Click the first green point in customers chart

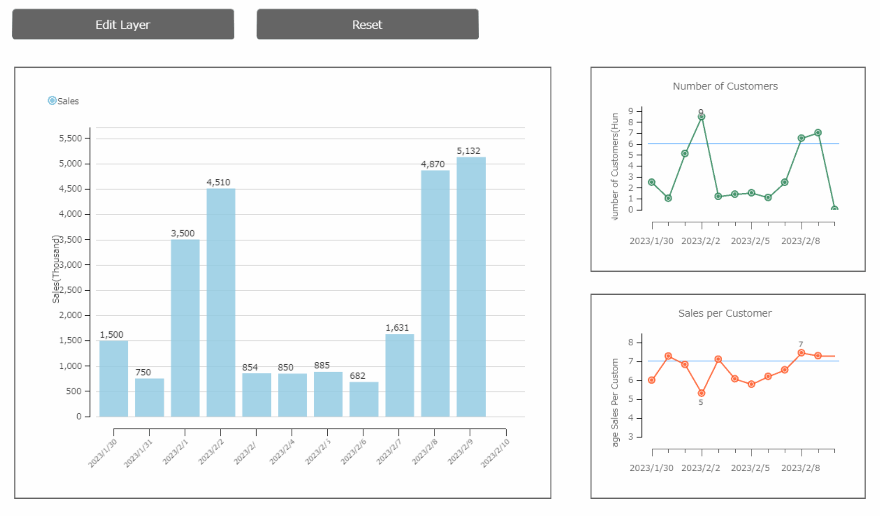tap(651, 182)
